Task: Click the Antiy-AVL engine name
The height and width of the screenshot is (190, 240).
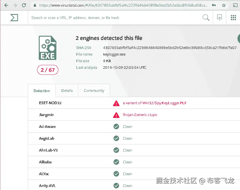Action: click(x=47, y=186)
